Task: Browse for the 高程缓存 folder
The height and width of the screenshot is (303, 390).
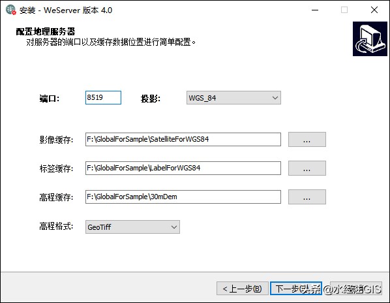Action: pos(307,197)
